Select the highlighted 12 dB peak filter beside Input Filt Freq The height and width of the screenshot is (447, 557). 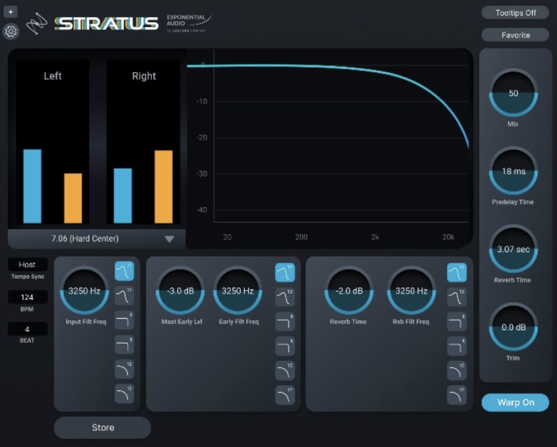click(x=124, y=271)
